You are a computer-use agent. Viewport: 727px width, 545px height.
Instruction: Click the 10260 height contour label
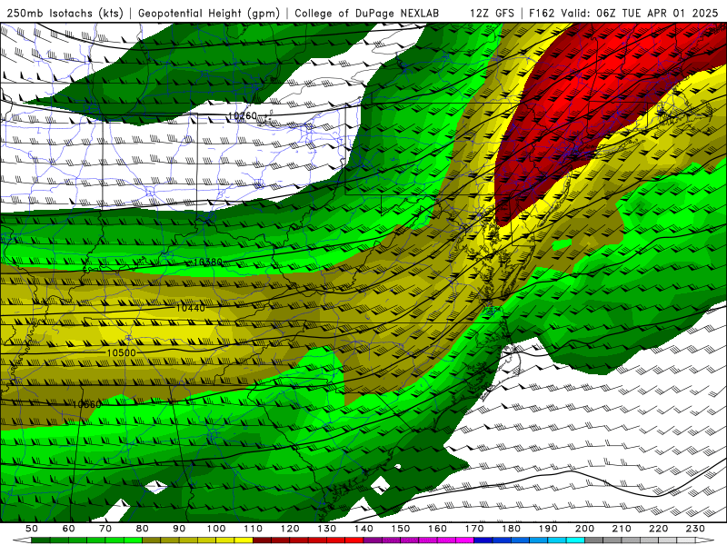point(243,115)
